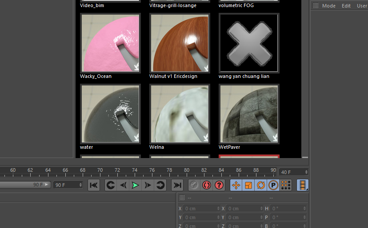Step forward one frame
This screenshot has height=228, width=368.
click(148, 185)
